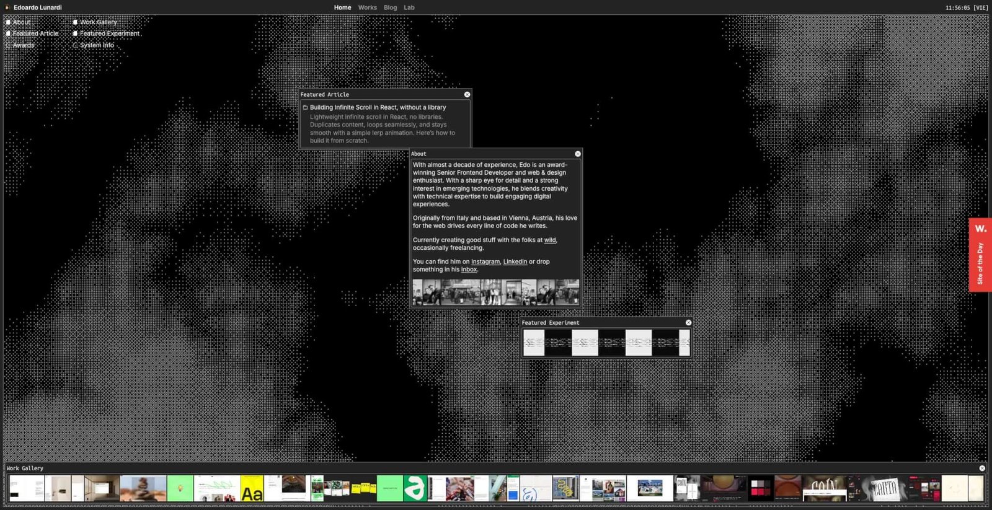This screenshot has height=510, width=992.
Task: Close the Work Gallery panel
Action: point(982,468)
